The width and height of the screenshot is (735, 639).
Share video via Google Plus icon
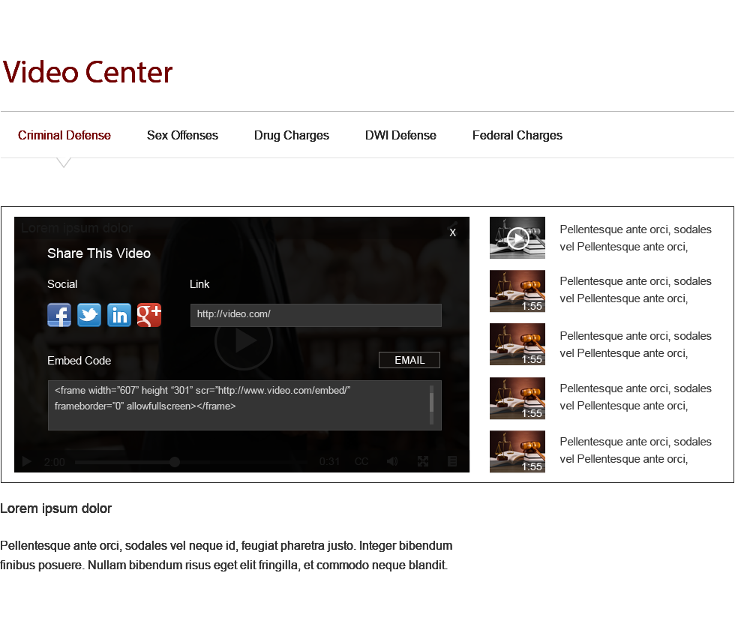(x=149, y=315)
